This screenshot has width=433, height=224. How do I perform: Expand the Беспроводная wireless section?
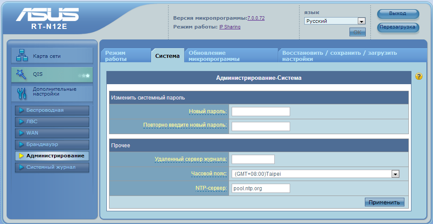click(52, 110)
